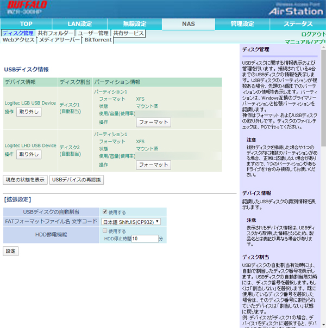Click the 設定 button
The height and width of the screenshot is (328, 326).
click(11, 251)
